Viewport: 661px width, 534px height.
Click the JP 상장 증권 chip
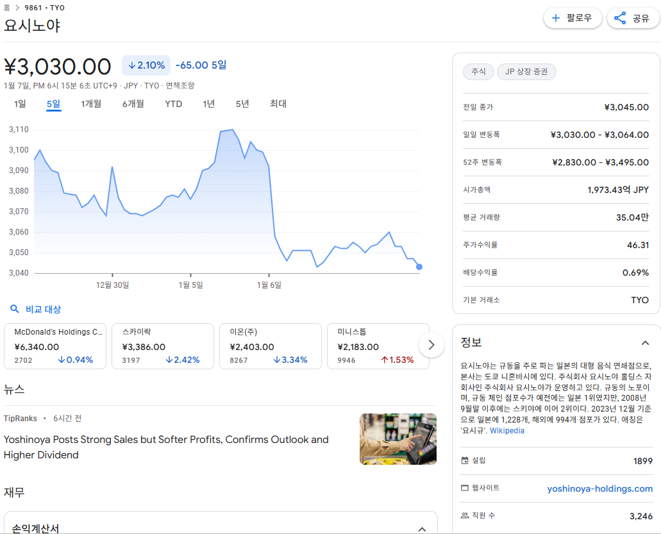[x=526, y=72]
